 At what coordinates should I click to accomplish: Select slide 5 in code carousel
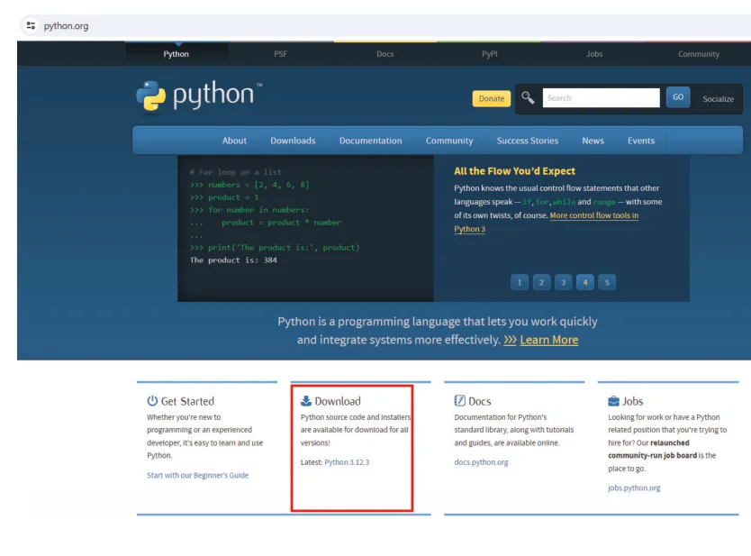607,282
